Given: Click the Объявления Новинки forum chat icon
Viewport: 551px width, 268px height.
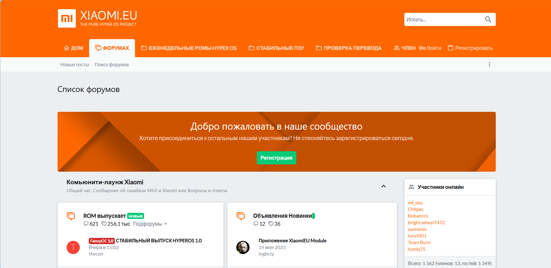Looking at the screenshot, I should 241,216.
